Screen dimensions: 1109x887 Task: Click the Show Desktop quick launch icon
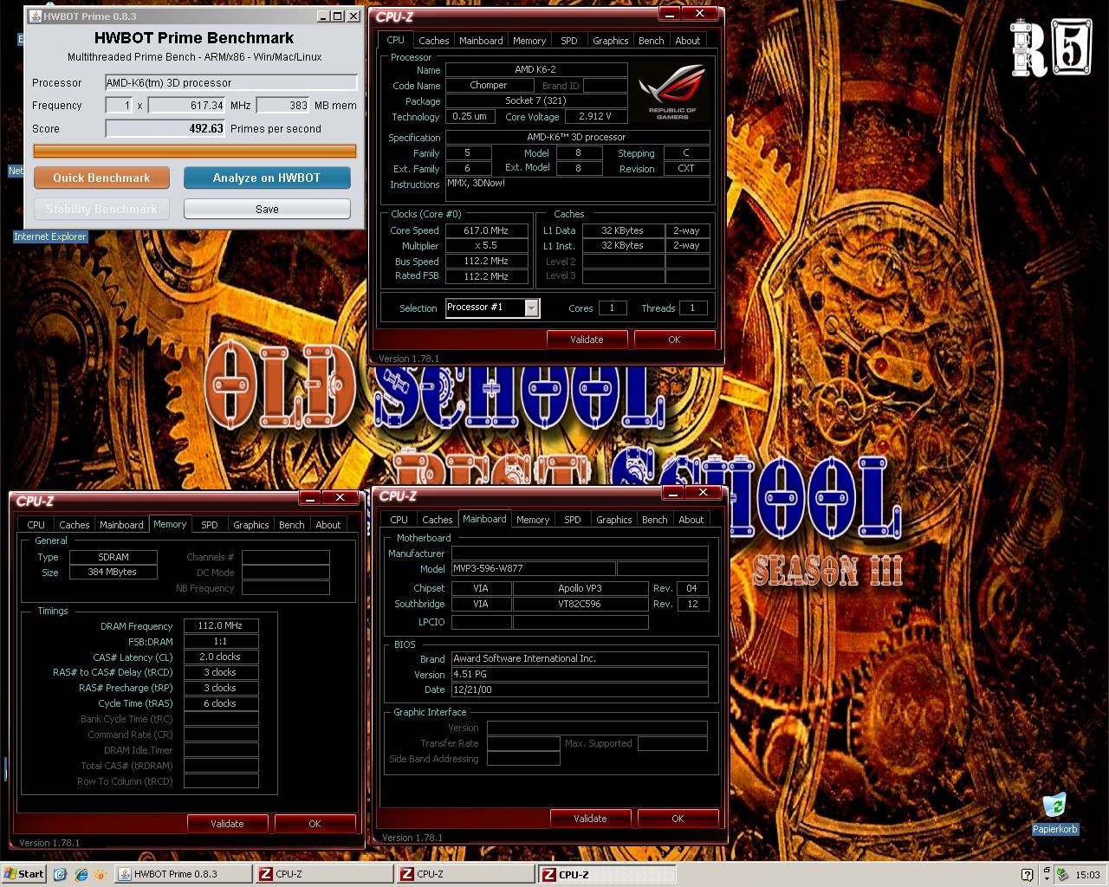pos(60,874)
